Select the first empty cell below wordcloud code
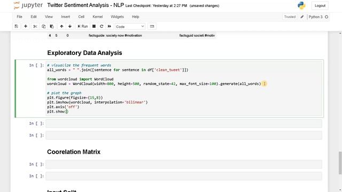This screenshot has height=192, width=342. click(x=184, y=123)
